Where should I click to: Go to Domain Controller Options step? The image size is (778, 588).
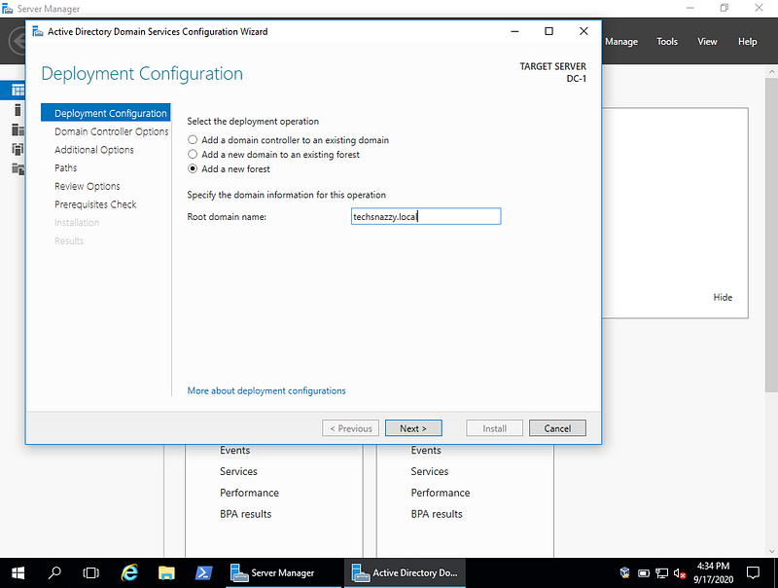click(x=111, y=131)
